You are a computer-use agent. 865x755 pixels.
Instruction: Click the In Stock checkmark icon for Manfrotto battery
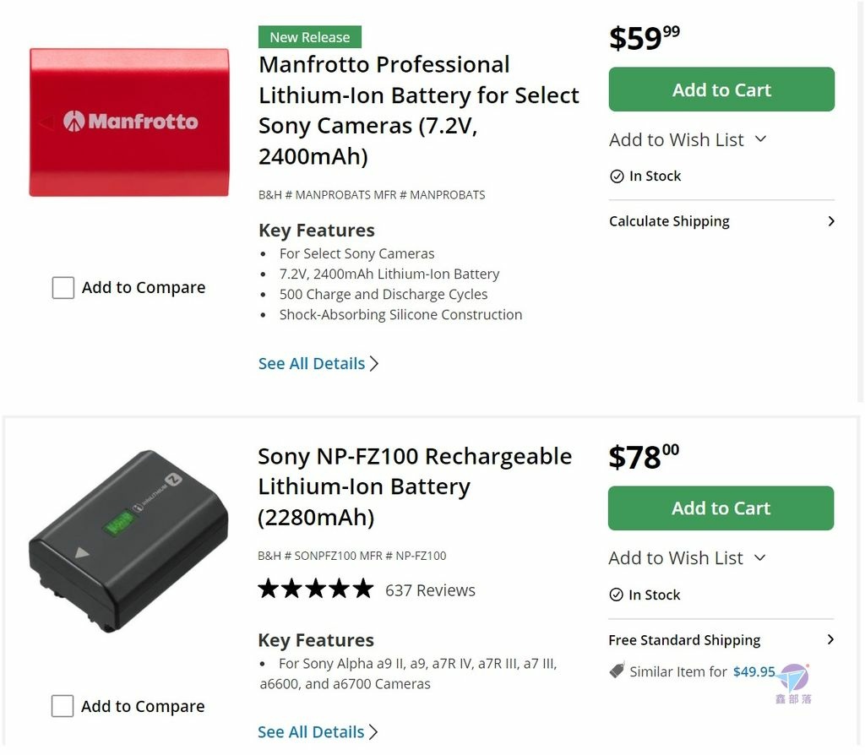point(617,177)
